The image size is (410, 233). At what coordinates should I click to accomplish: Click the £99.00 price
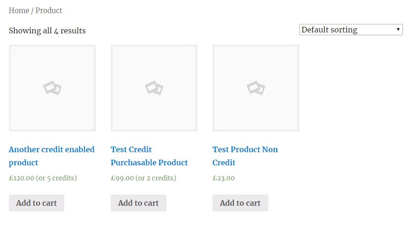122,178
